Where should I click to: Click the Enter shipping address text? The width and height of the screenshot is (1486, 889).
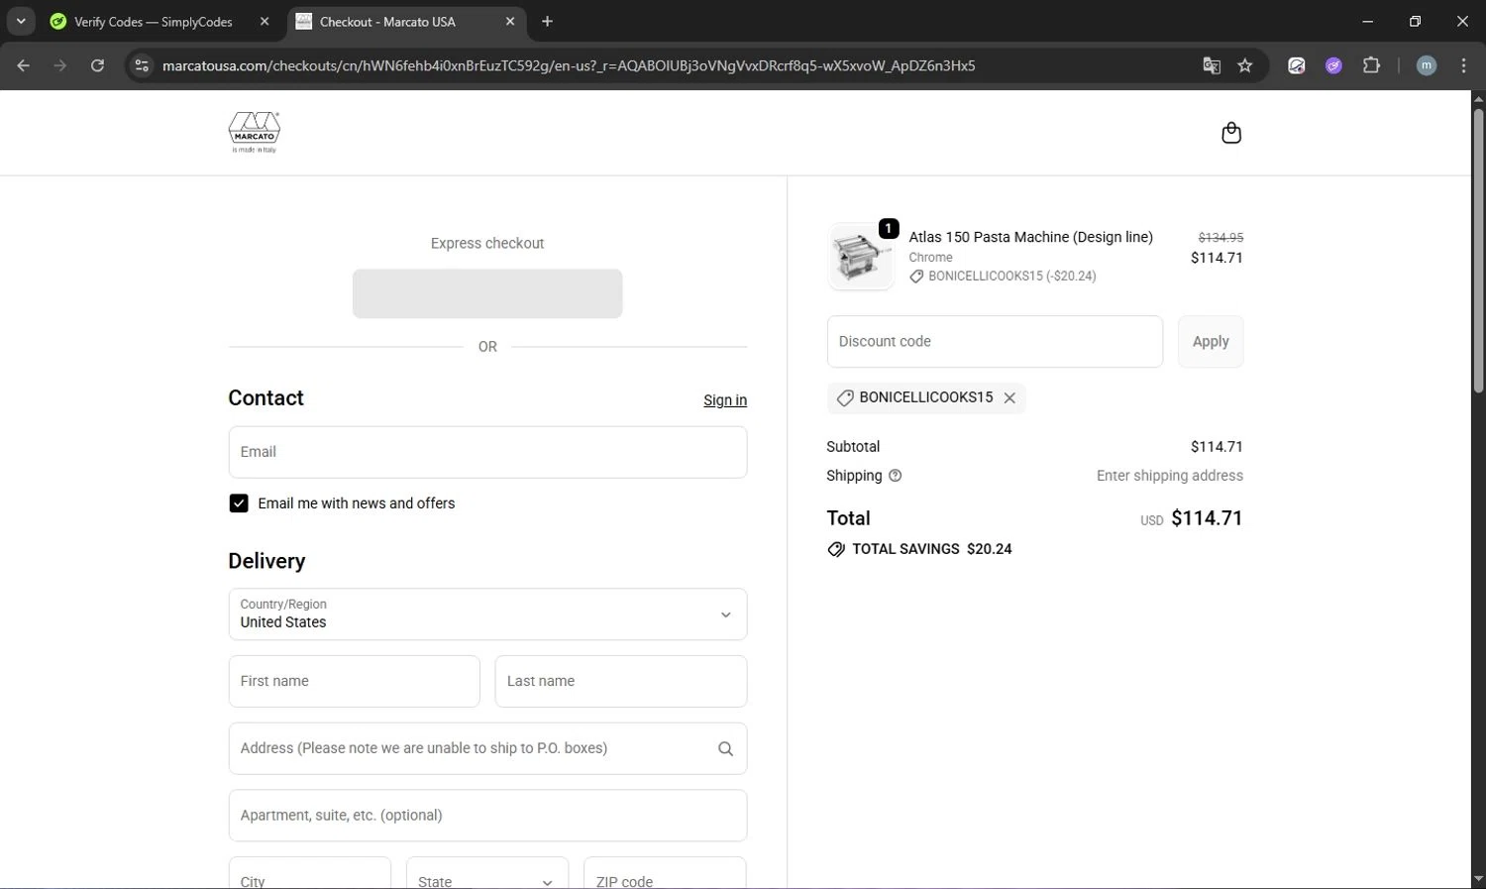pyautogui.click(x=1170, y=476)
